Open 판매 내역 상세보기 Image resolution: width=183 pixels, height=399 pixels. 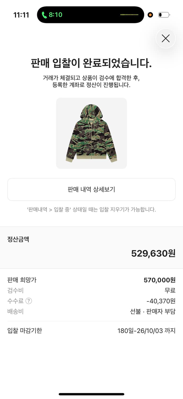[x=91, y=189]
